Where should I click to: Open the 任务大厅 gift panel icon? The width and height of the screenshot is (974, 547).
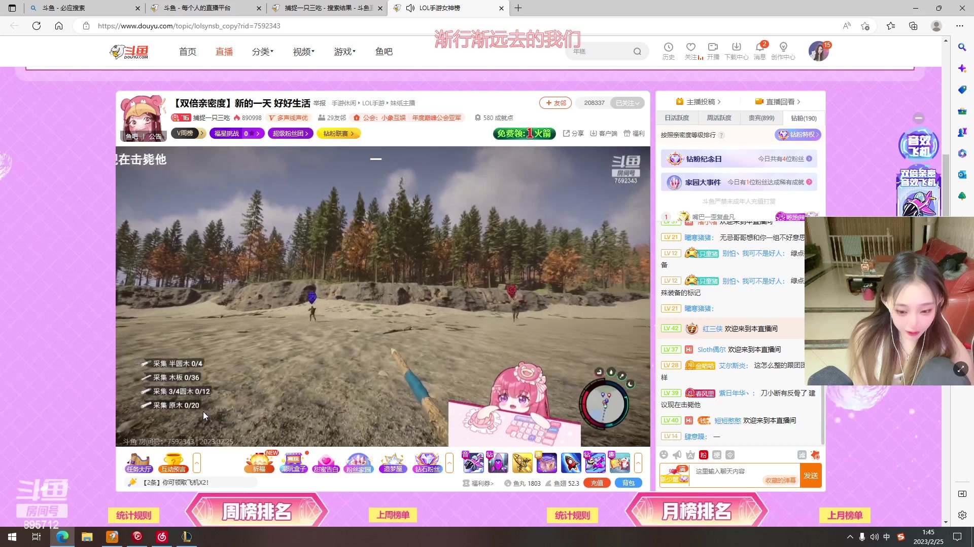[x=138, y=462]
